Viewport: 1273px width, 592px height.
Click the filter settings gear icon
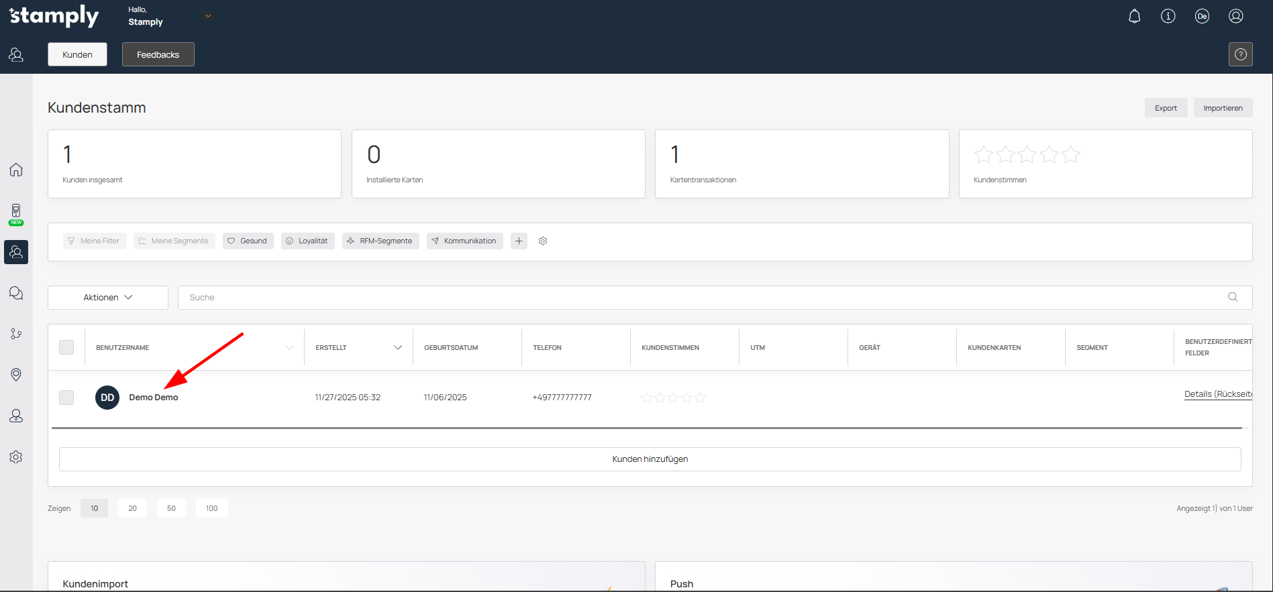pyautogui.click(x=543, y=241)
